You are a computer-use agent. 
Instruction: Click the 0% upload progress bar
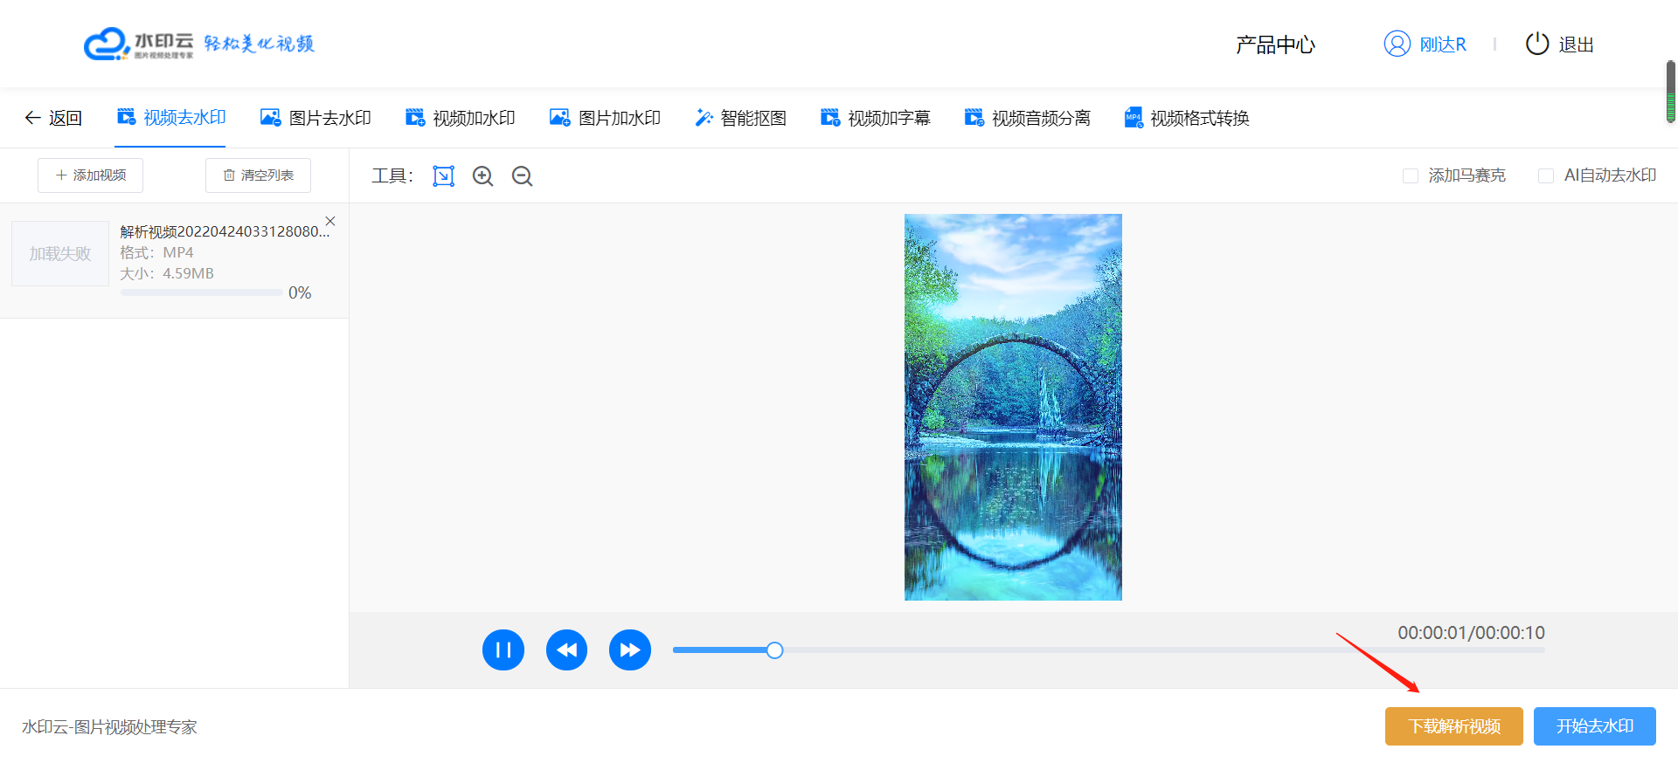(x=201, y=292)
